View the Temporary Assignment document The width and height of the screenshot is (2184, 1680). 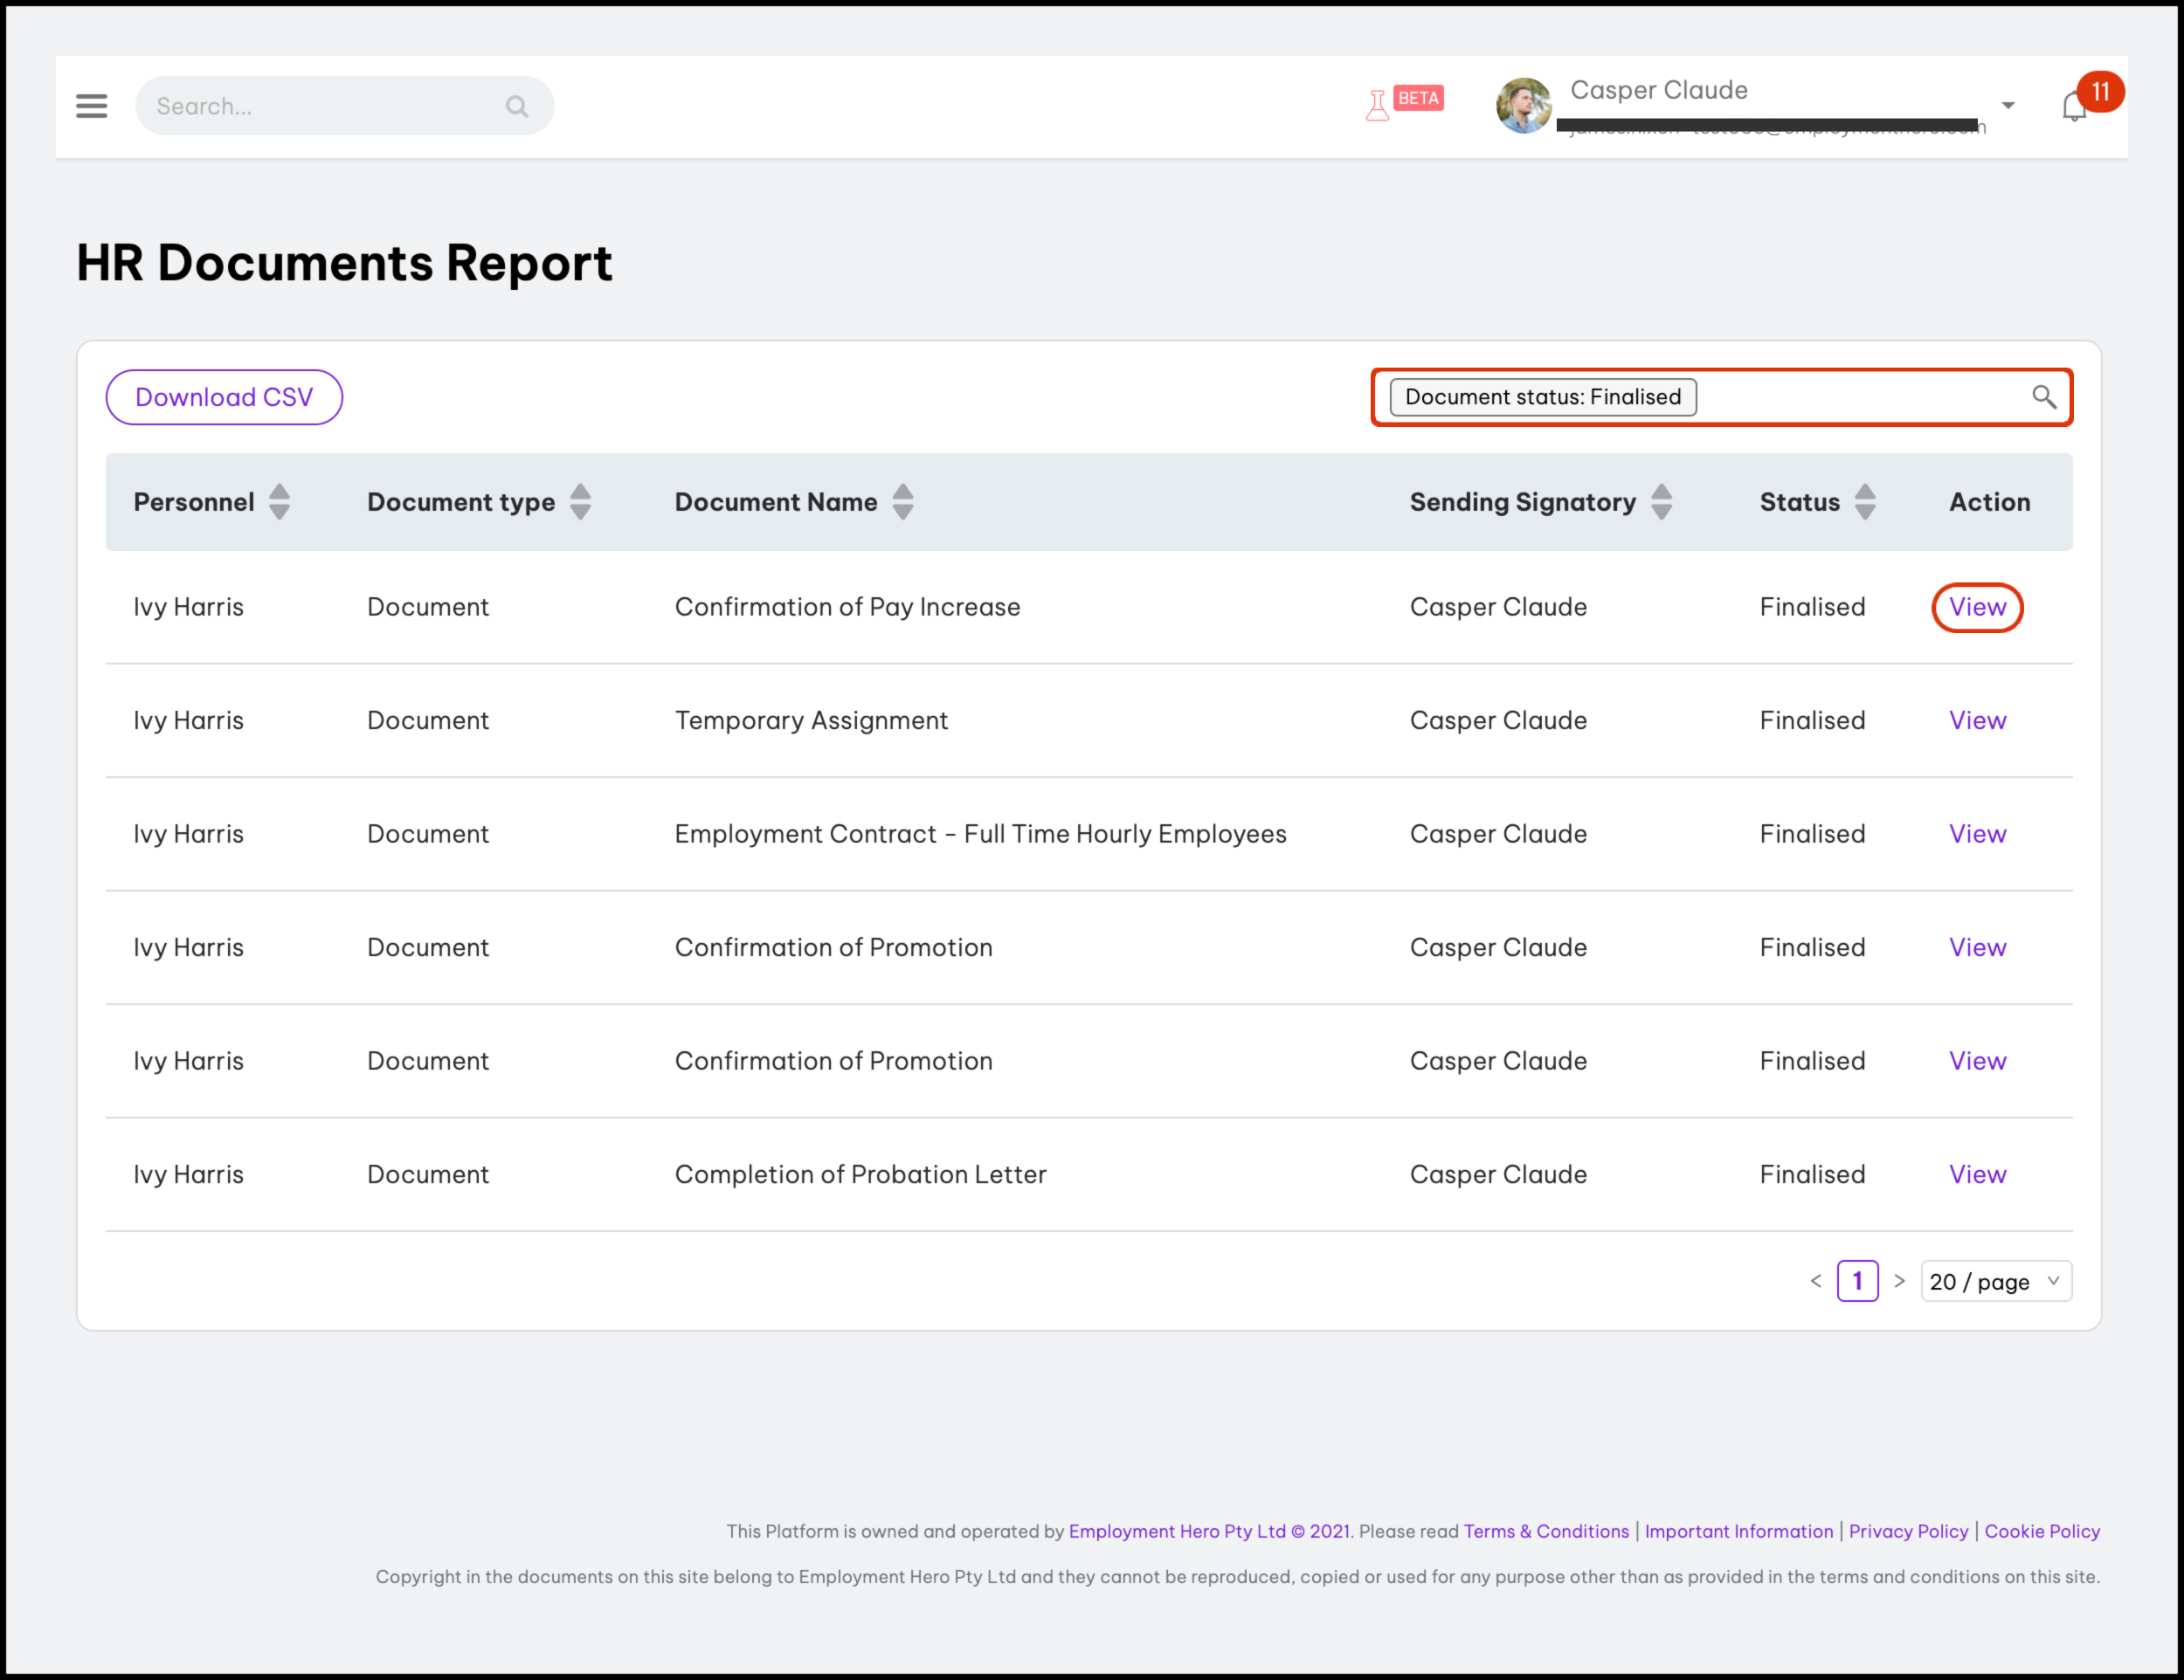click(1977, 720)
